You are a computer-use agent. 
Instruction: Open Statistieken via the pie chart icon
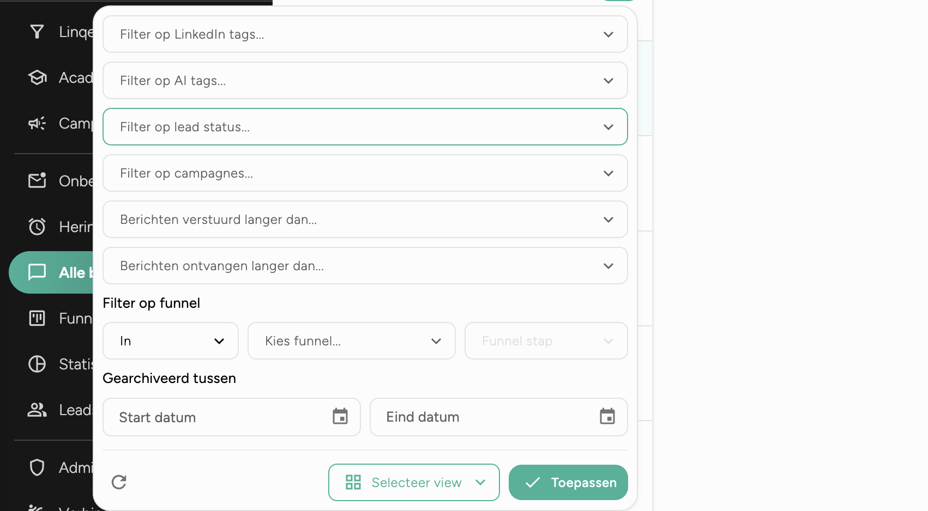tap(37, 363)
